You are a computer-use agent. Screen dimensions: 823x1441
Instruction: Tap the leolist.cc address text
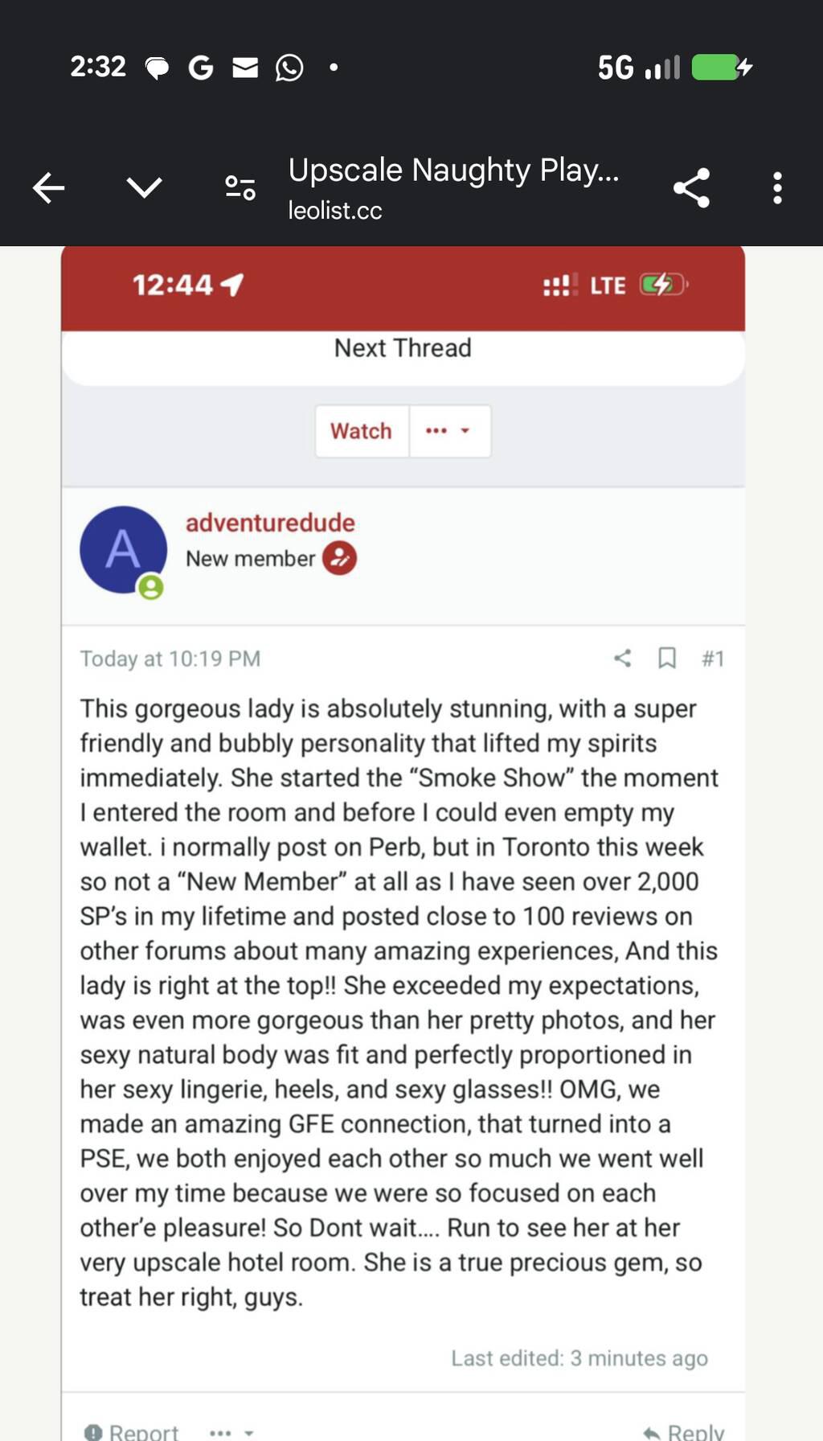(335, 211)
